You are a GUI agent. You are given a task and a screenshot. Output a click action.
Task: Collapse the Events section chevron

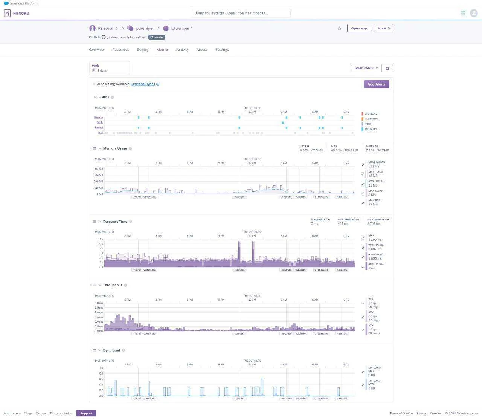coord(95,97)
